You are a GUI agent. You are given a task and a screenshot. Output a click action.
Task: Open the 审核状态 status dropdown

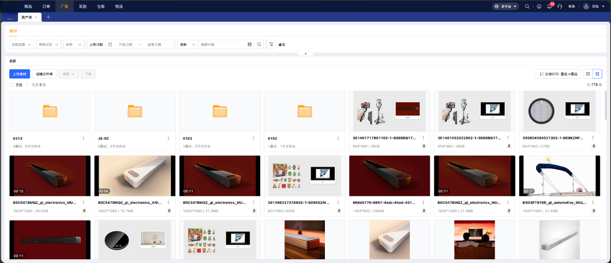(x=49, y=44)
